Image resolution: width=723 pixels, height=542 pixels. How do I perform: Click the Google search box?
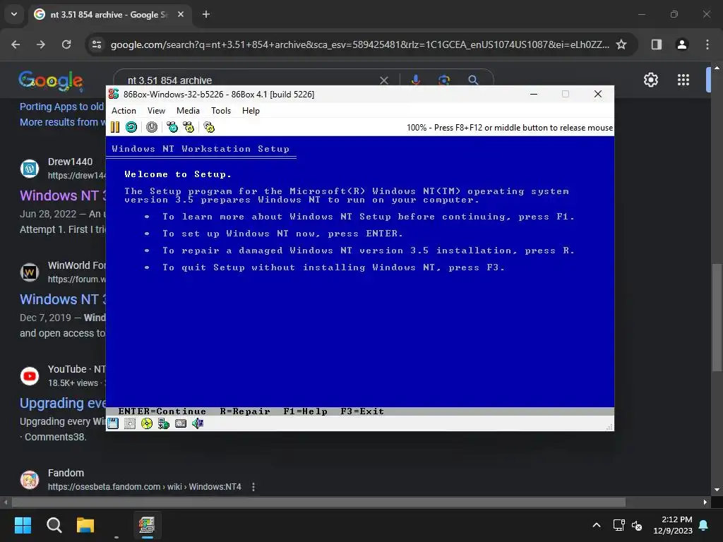249,80
